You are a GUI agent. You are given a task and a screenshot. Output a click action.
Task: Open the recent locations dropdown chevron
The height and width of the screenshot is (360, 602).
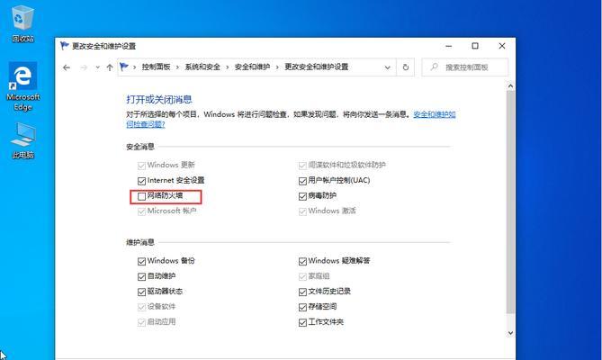click(97, 67)
